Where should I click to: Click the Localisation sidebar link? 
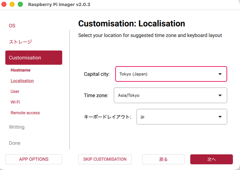tap(22, 81)
